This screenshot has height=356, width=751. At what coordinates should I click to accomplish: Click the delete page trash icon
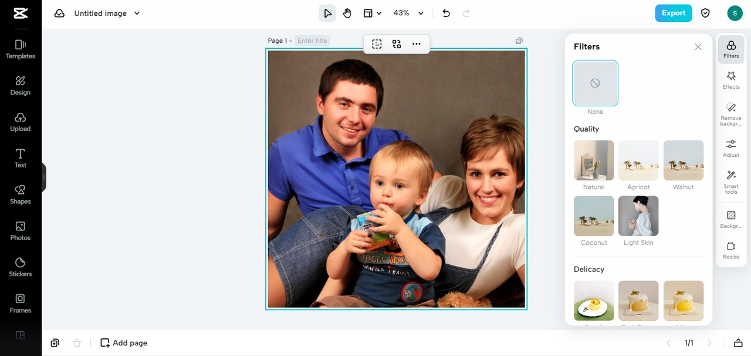coord(77,343)
